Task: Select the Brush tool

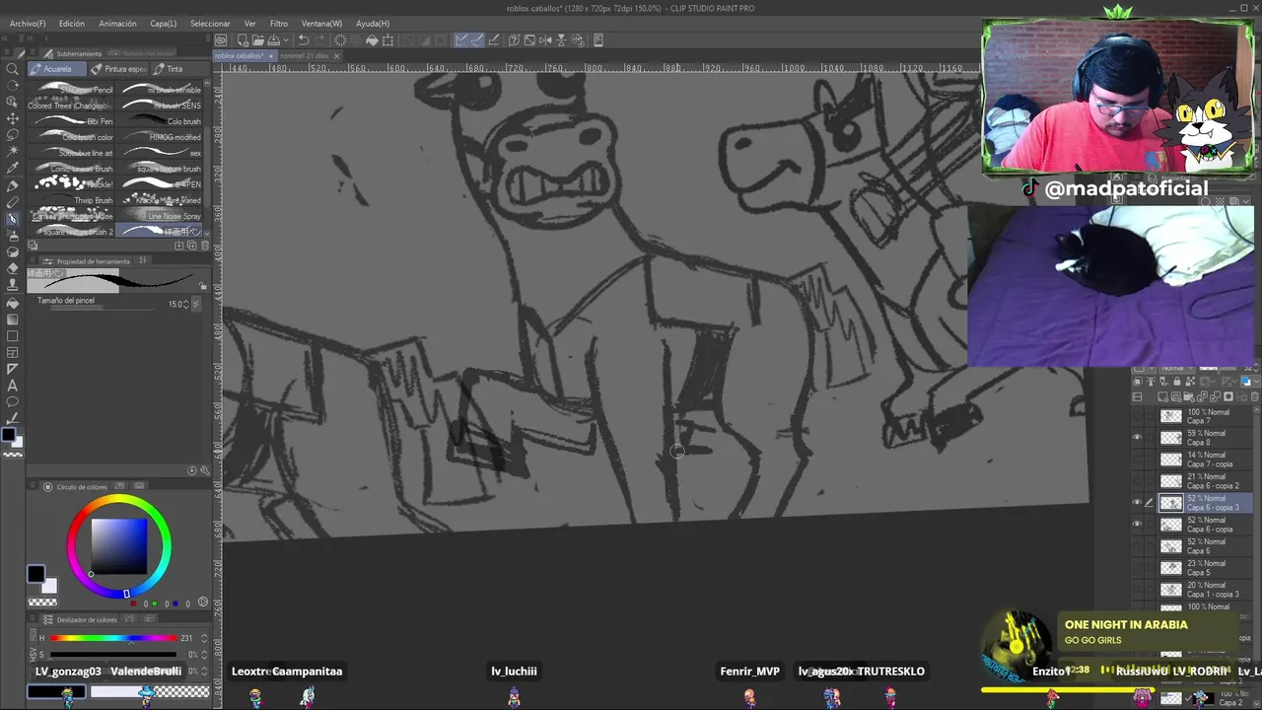Action: coord(13,219)
